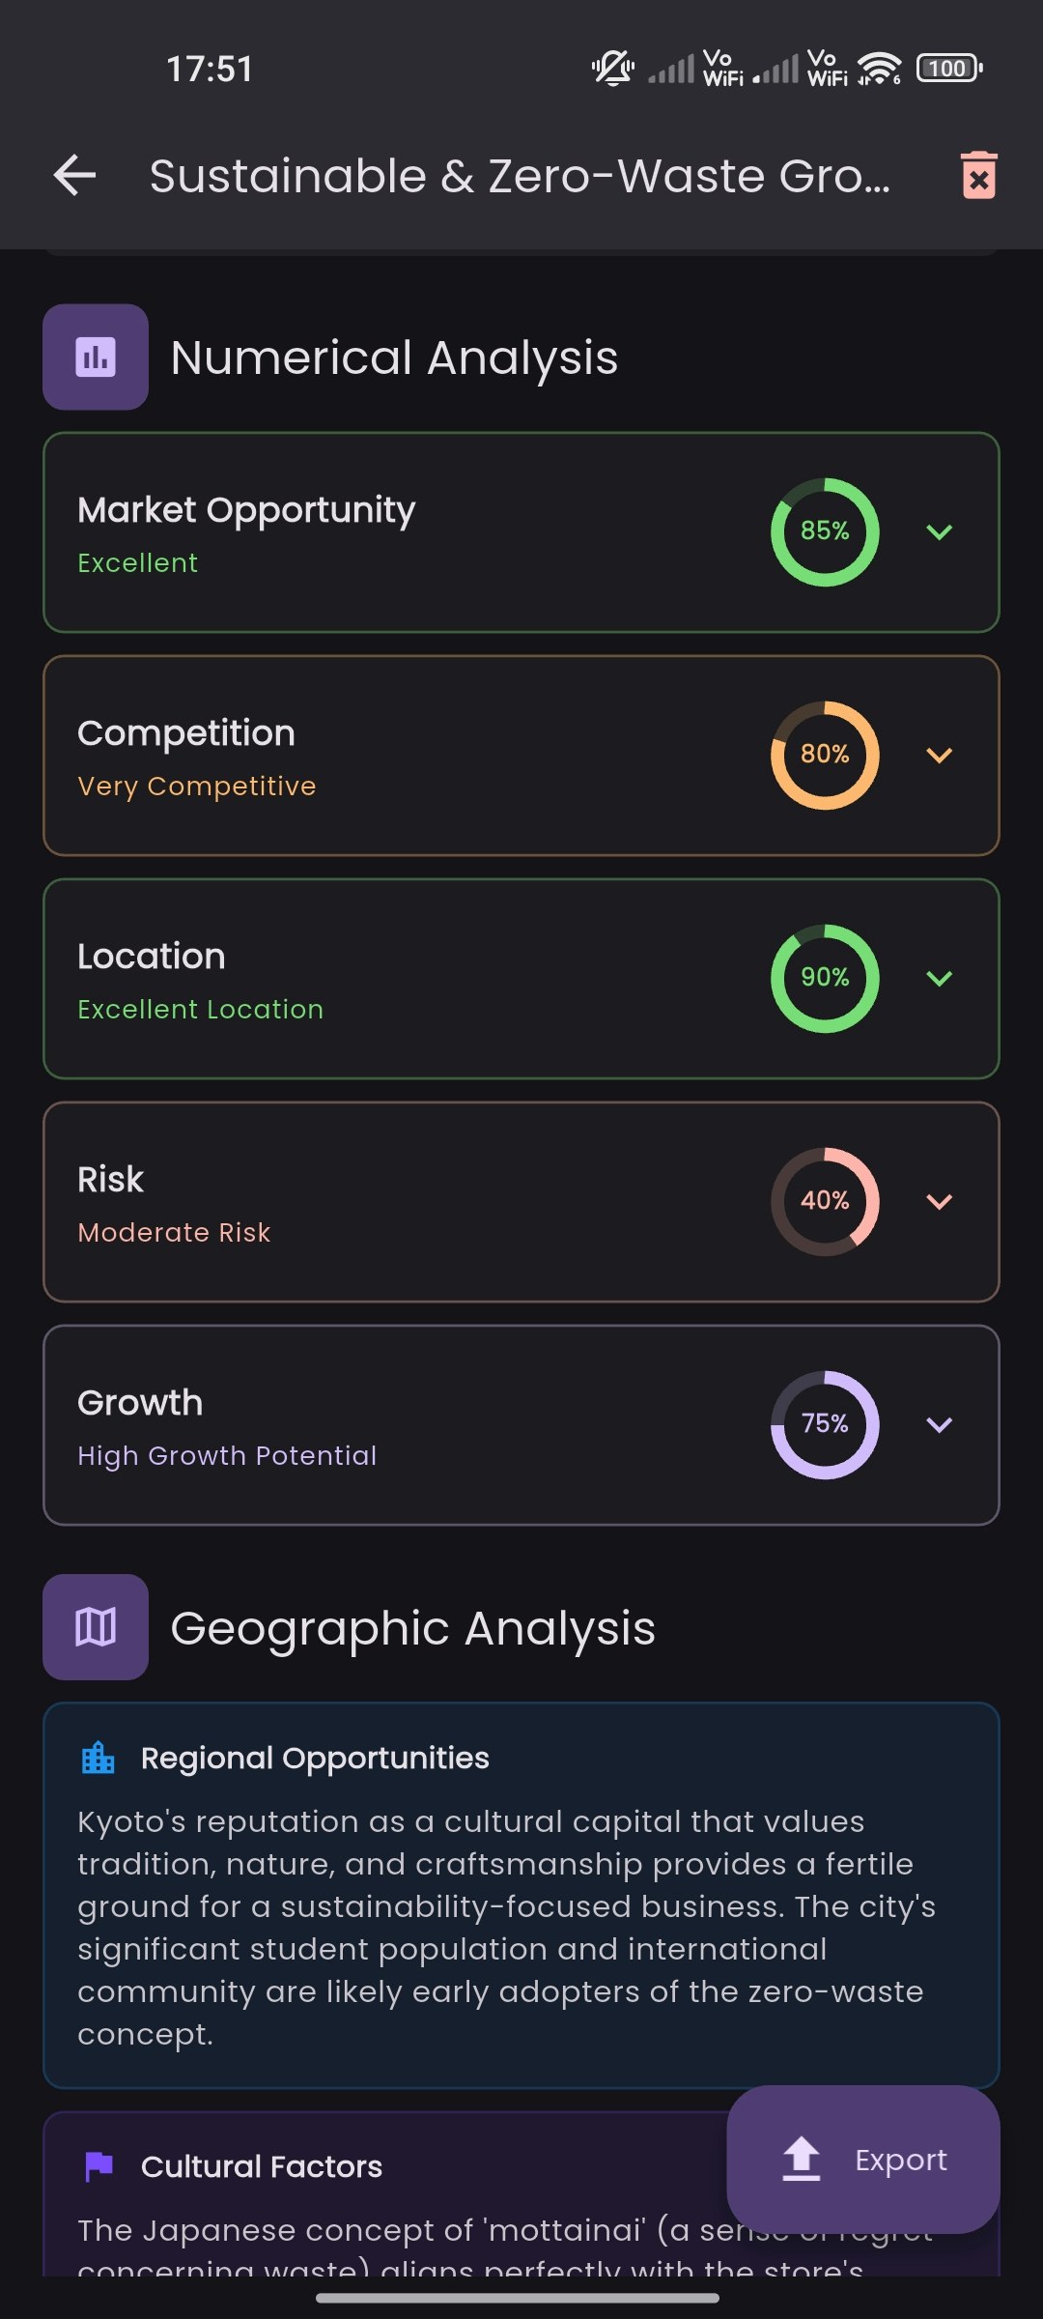Click the Geographic Analysis map icon

pyautogui.click(x=96, y=1627)
